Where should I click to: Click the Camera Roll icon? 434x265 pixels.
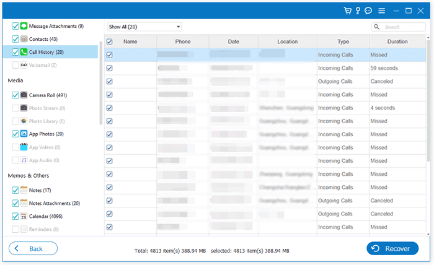(x=24, y=95)
